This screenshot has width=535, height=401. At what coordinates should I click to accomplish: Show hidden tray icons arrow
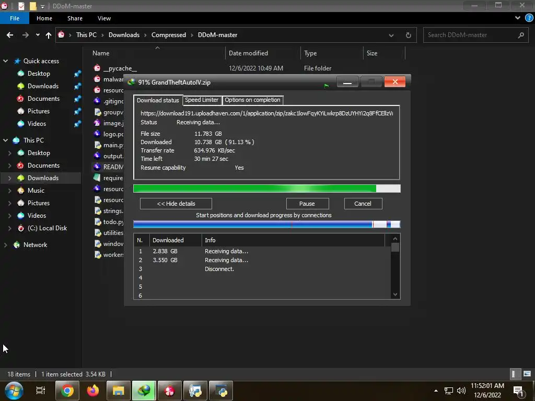(436, 391)
